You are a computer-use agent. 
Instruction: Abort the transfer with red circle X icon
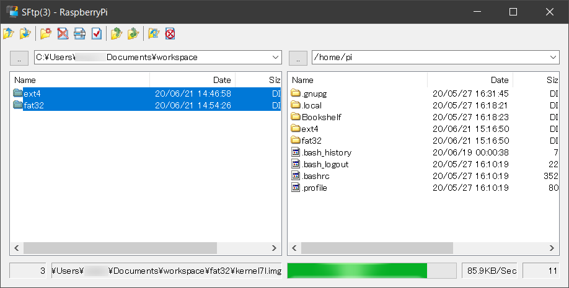click(x=170, y=33)
